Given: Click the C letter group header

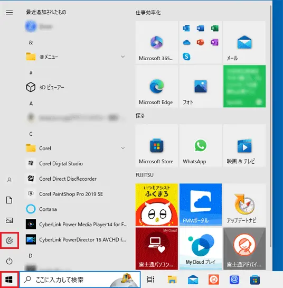Looking at the screenshot, I should 31,134.
